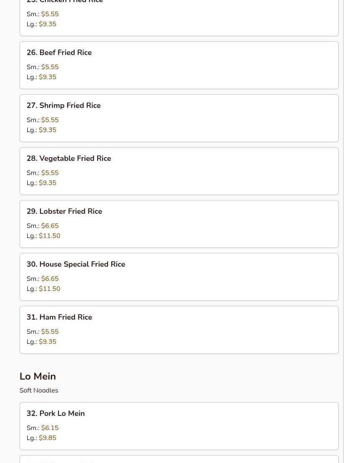Select the Beef Fried Rice item

point(179,65)
